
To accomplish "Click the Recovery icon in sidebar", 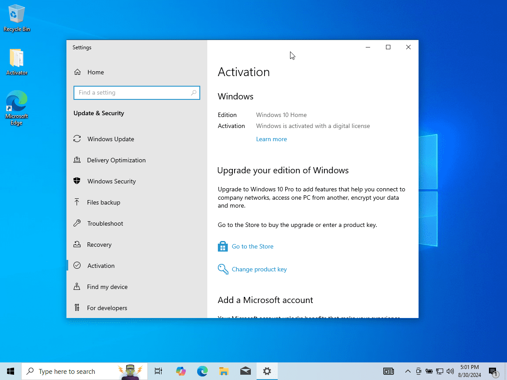I will point(77,244).
